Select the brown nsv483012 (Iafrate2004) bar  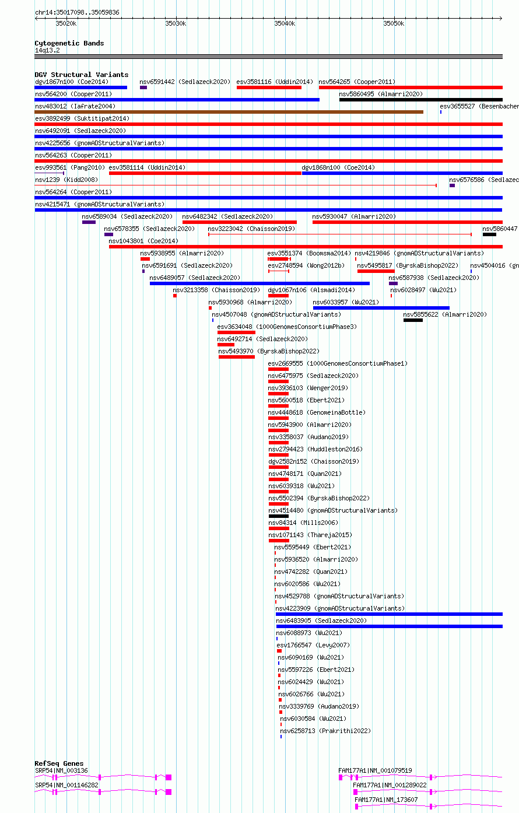pyautogui.click(x=229, y=112)
